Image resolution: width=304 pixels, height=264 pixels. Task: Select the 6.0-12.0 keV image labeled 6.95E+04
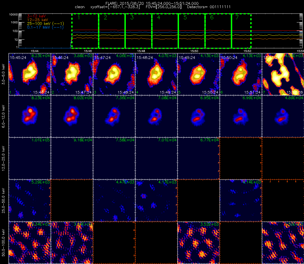198,116
